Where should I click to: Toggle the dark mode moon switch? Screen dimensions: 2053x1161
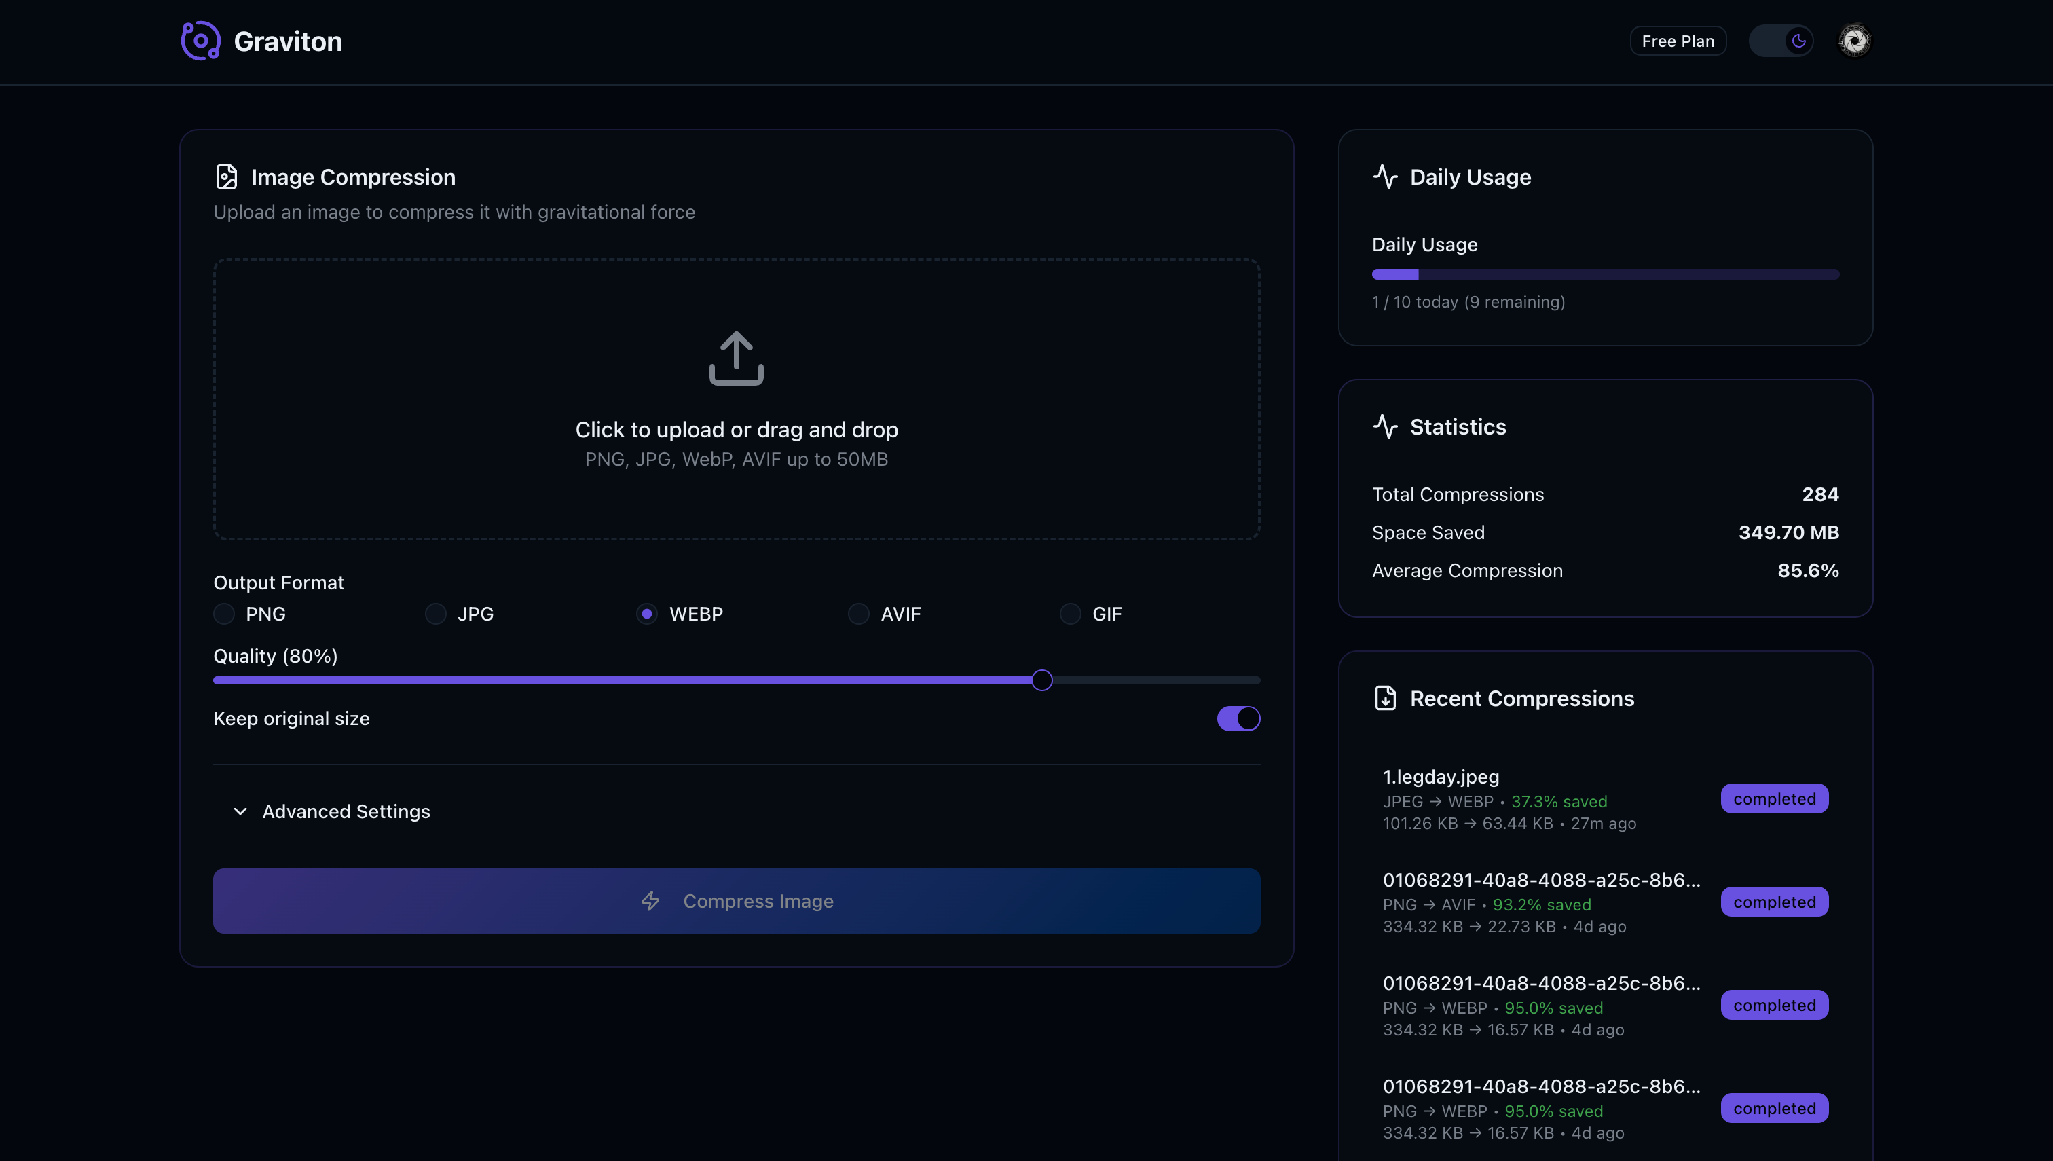[x=1781, y=41]
